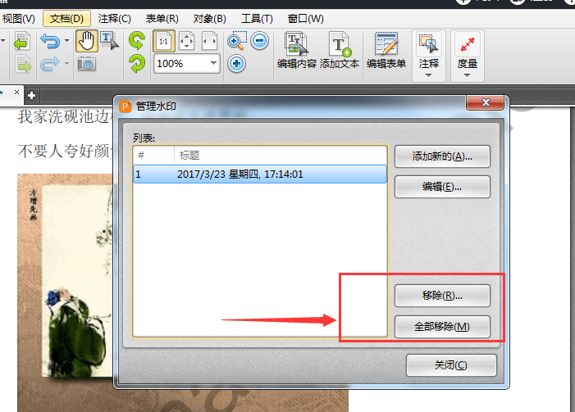575x412 pixels.
Task: Add a new document tab
Action: [x=31, y=96]
